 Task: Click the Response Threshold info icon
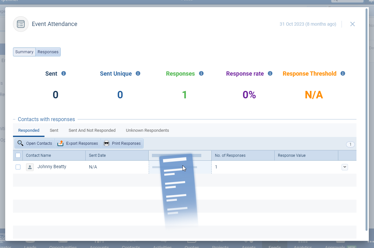[x=343, y=73]
